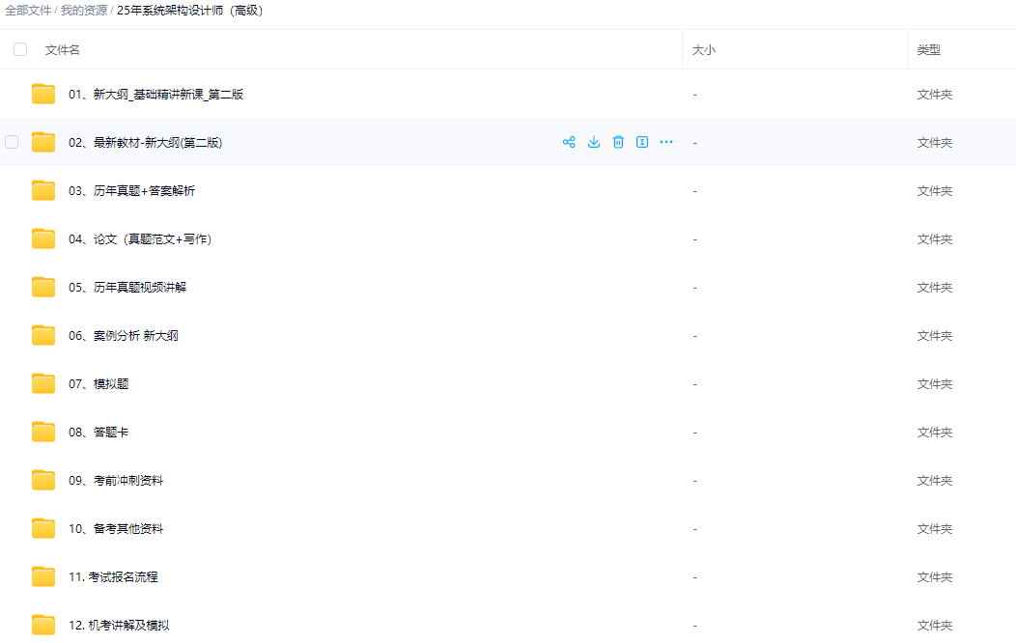Click folder icon of 03、历年真题+答案解析
The image size is (1016, 643).
tap(43, 190)
